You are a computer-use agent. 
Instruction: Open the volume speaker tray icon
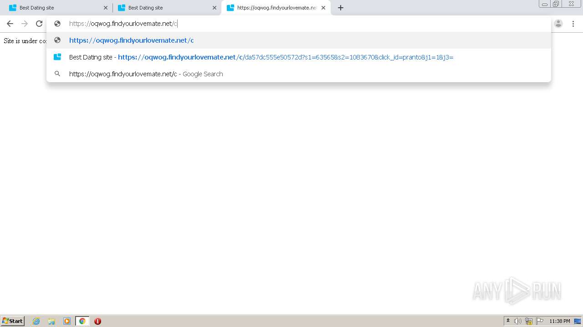(518, 321)
